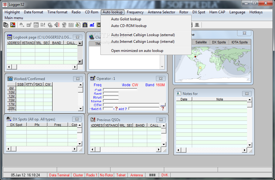Click No Rotor in the status bar
Viewport: 275px width, 180px height.
click(107, 175)
